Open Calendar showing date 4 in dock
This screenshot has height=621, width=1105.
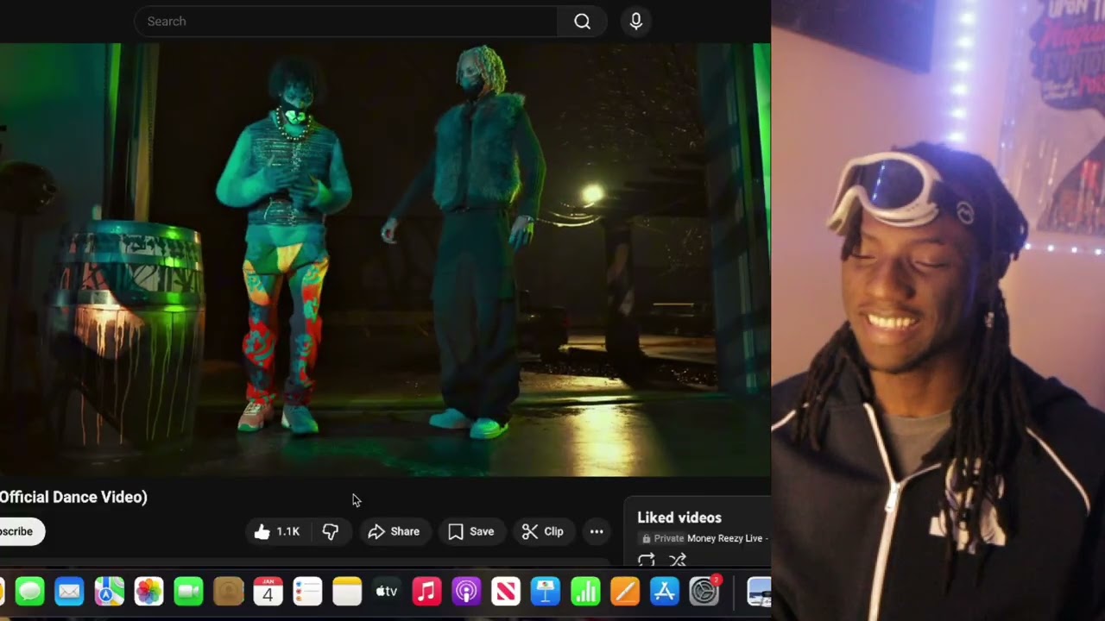[x=268, y=592]
